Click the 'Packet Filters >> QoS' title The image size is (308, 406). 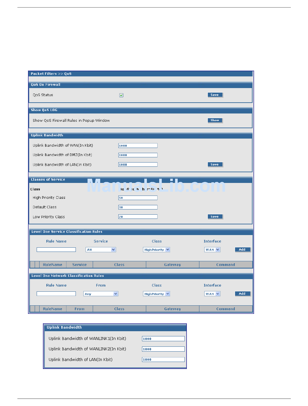coord(51,74)
